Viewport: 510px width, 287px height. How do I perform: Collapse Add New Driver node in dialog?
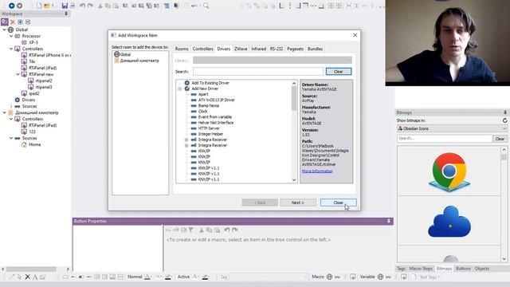coord(179,88)
